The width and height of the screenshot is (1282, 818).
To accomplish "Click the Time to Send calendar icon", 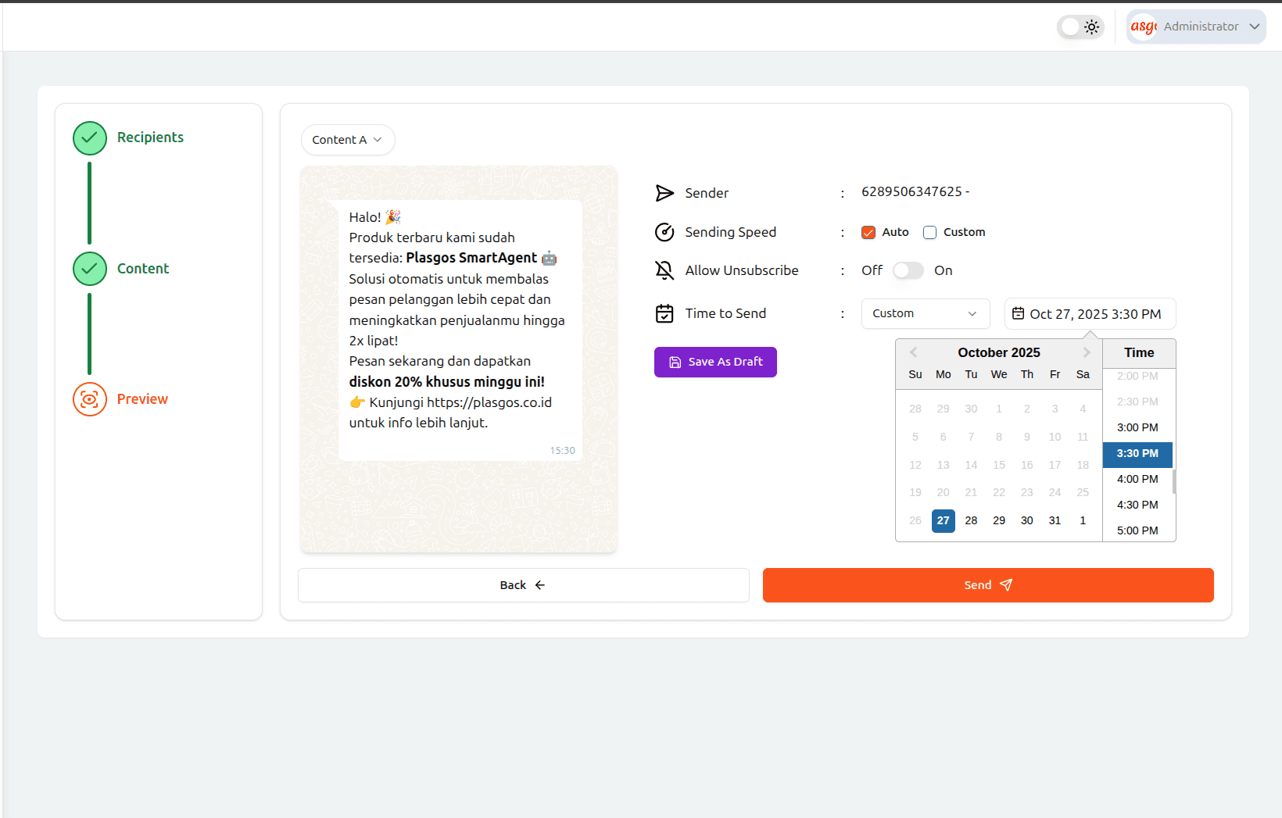I will click(664, 313).
